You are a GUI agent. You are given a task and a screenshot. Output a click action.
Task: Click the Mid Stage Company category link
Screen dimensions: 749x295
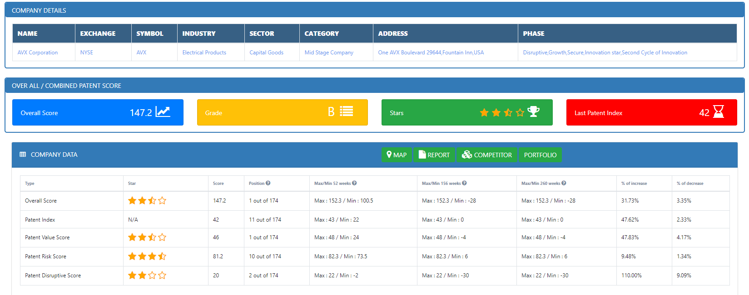(x=329, y=53)
